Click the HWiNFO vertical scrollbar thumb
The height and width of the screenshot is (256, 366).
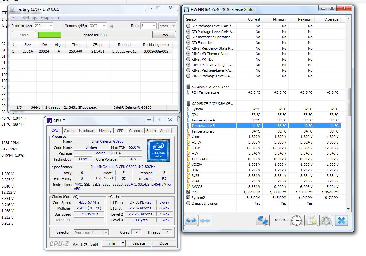[348, 102]
